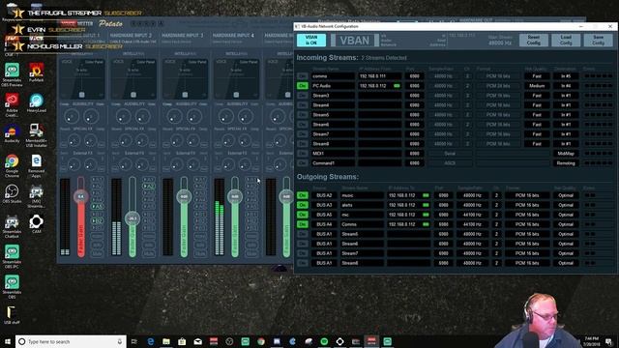Turn off the outgoing Comms stream
This screenshot has height=348, width=619.
pos(303,224)
